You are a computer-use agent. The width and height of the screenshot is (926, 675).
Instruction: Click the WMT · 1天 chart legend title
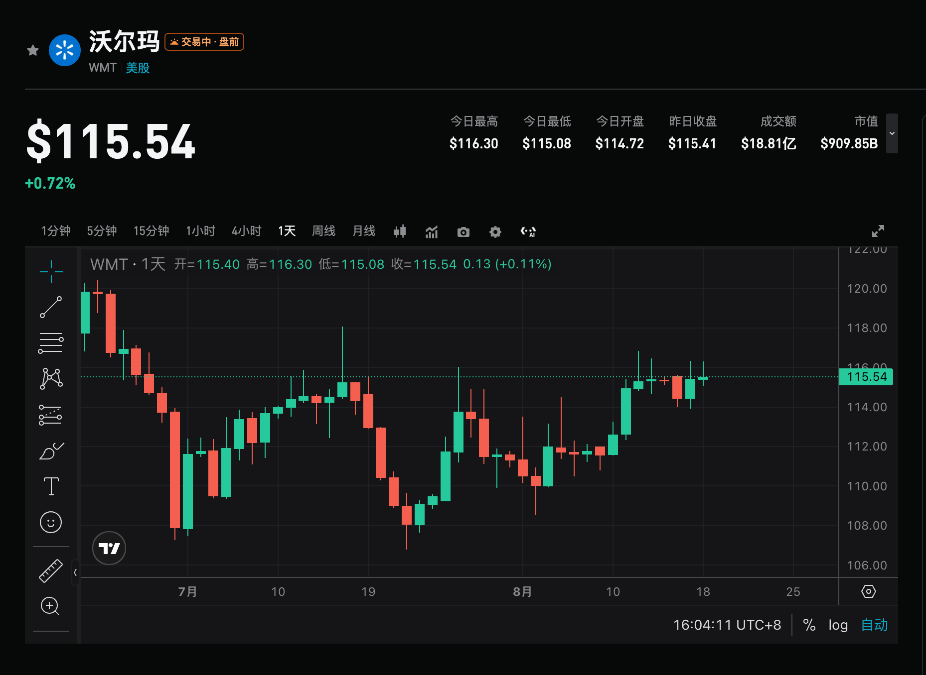[x=128, y=264]
